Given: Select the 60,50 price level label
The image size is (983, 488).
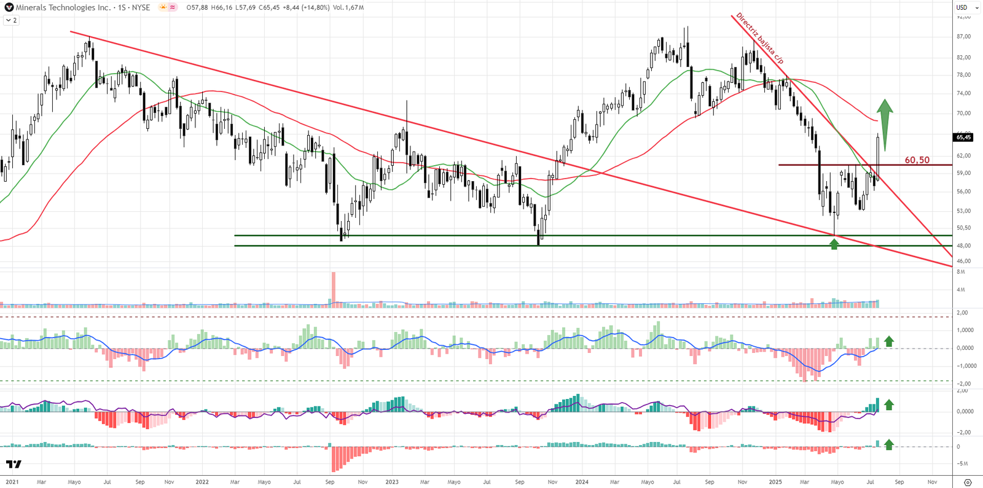Looking at the screenshot, I should pos(917,160).
